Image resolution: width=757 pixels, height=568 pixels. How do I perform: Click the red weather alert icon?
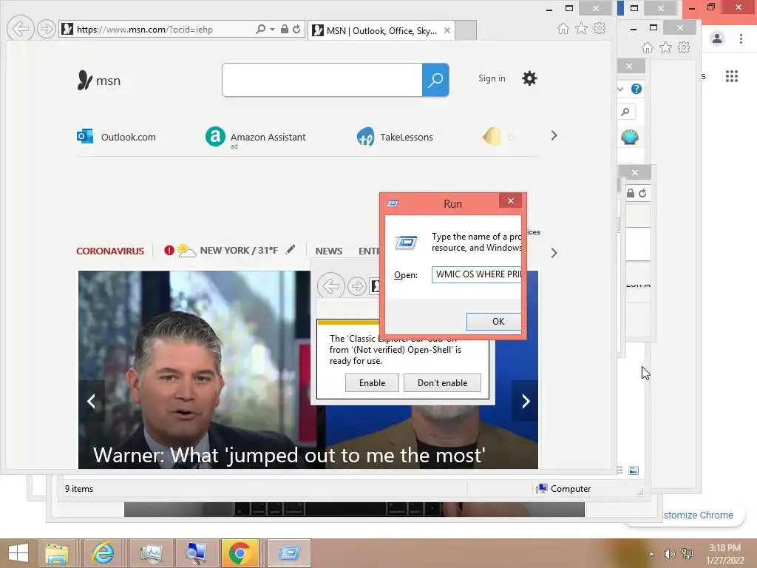pyautogui.click(x=169, y=250)
